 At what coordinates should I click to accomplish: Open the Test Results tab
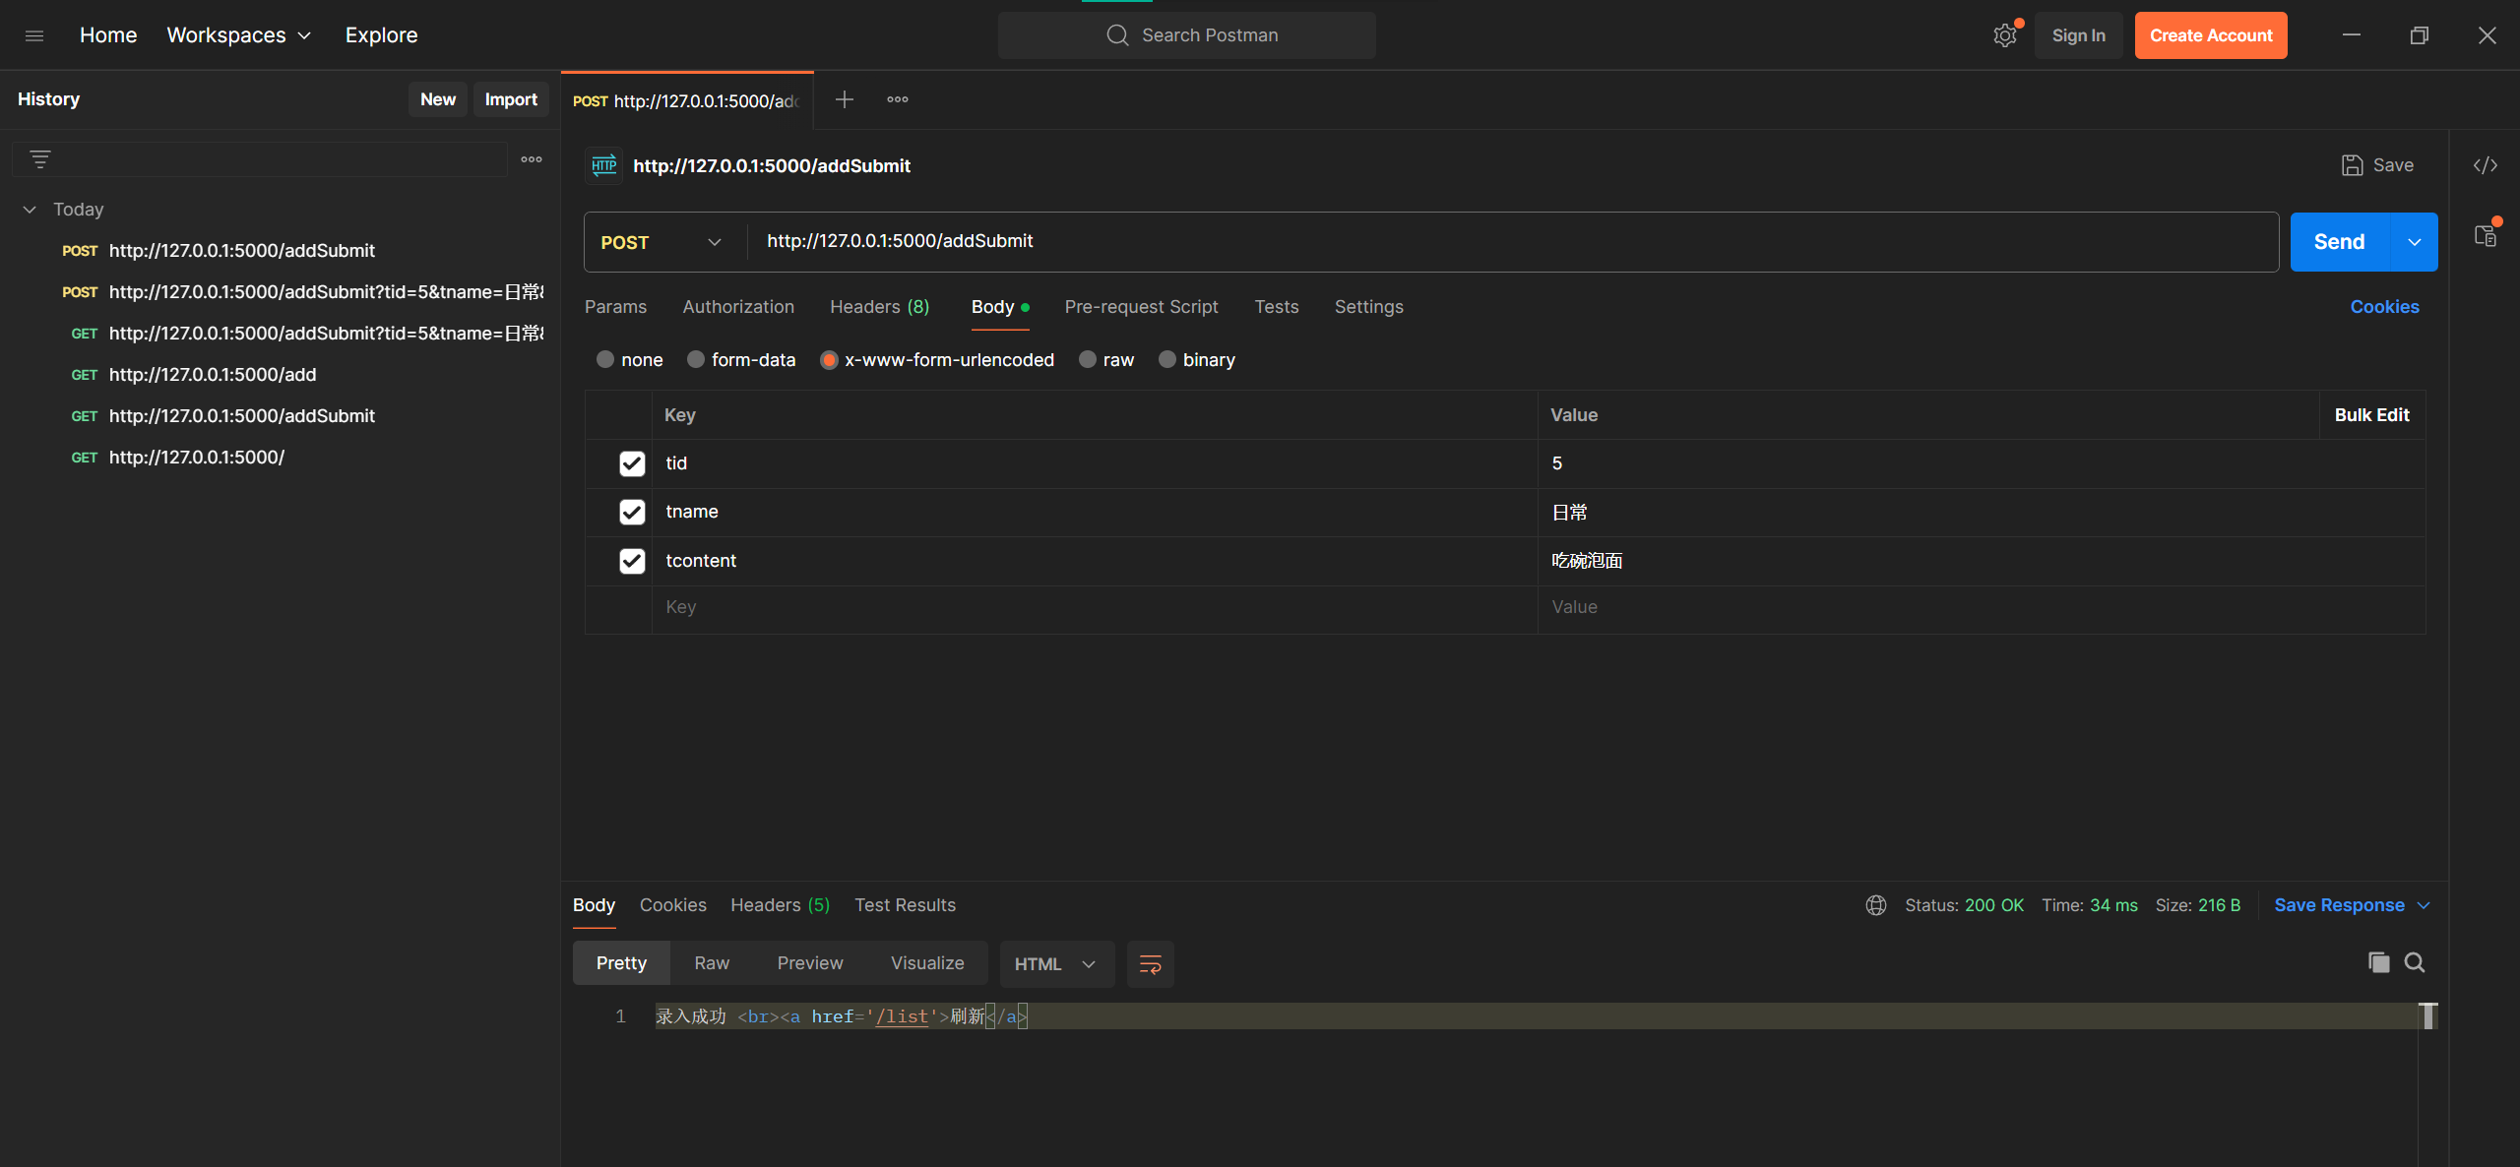(x=905, y=905)
